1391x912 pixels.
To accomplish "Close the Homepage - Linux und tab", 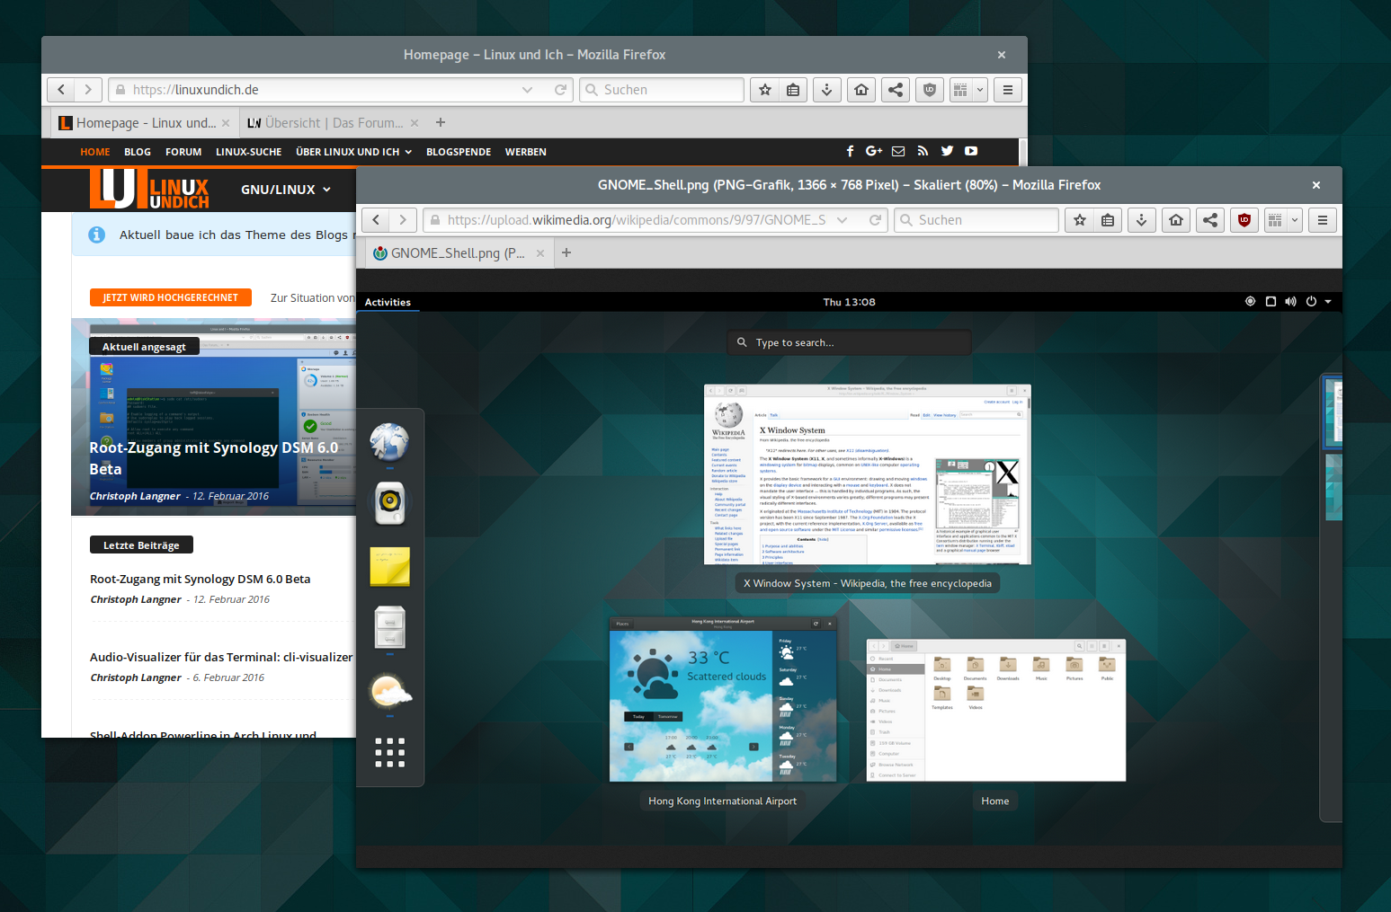I will pos(226,123).
